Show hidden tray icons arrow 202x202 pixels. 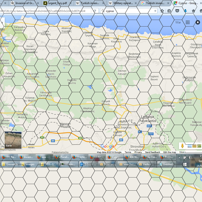tap(179, 157)
